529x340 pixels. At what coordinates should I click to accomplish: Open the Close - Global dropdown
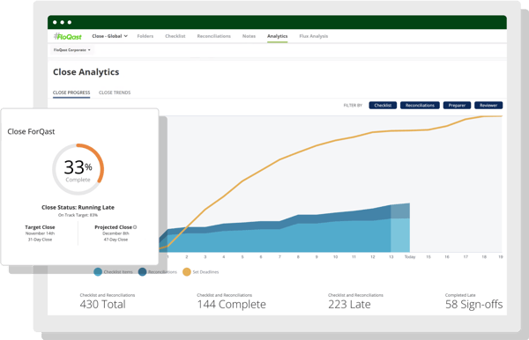point(109,36)
